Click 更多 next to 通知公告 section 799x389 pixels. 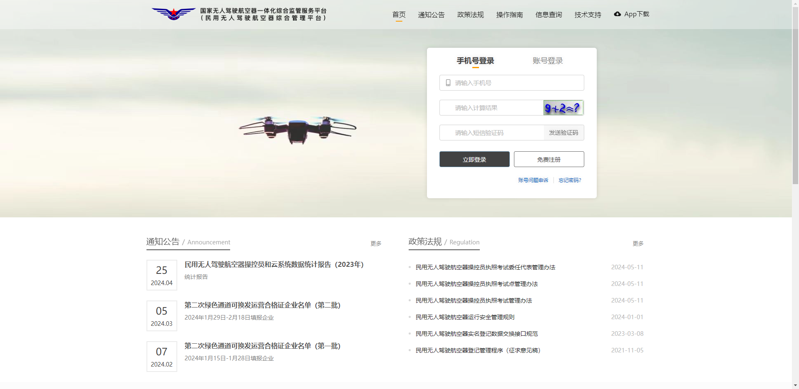coord(375,244)
